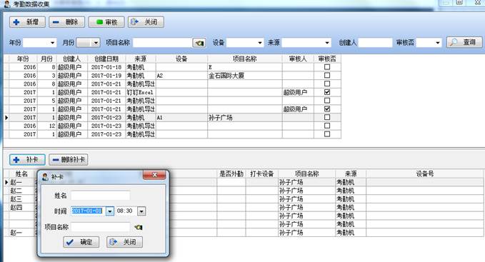Image resolution: width=485 pixels, height=262 pixels.
Task: Click the 新增 plus icon button
Action: pyautogui.click(x=27, y=22)
